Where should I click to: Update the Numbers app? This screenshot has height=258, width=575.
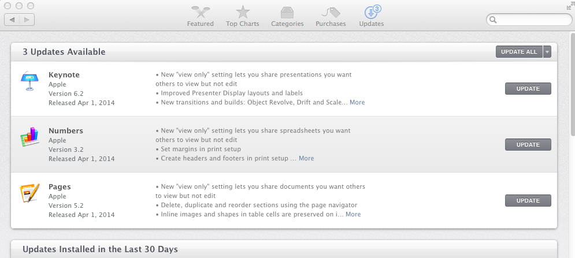click(x=528, y=145)
